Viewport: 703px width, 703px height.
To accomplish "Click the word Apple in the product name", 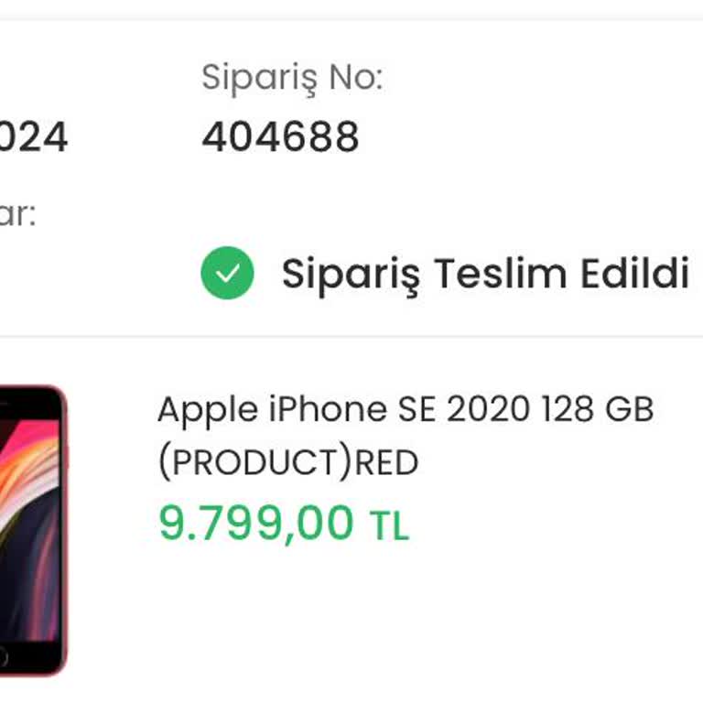I will tap(206, 410).
